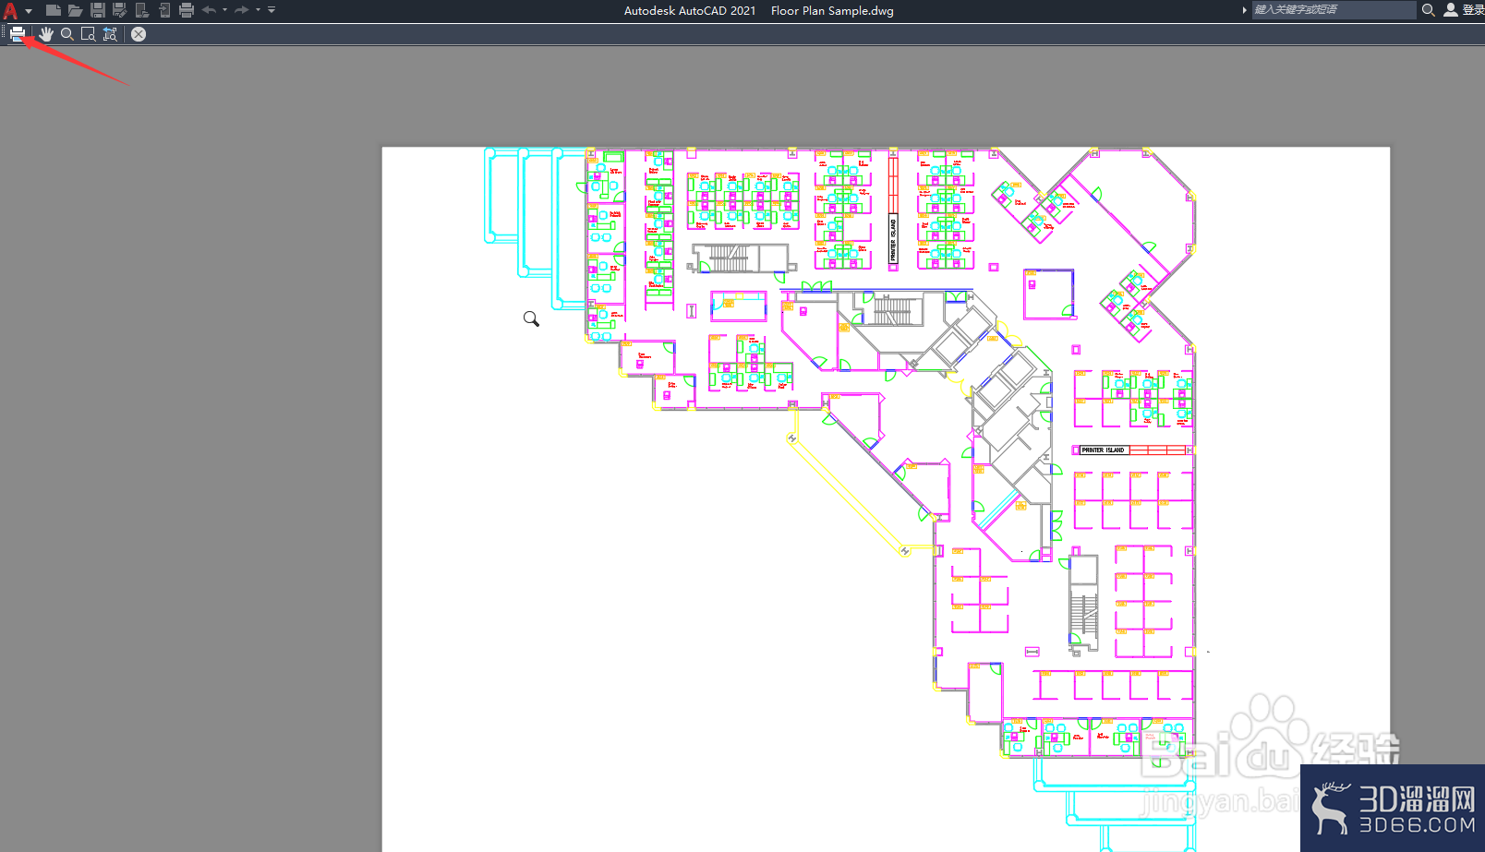Select the Zoom Window tool
The width and height of the screenshot is (1485, 852).
[89, 34]
